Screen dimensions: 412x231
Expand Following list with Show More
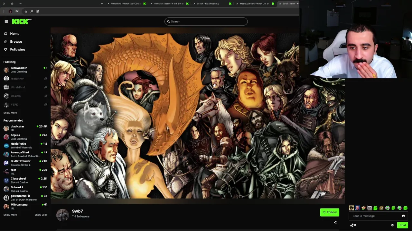(x=10, y=113)
